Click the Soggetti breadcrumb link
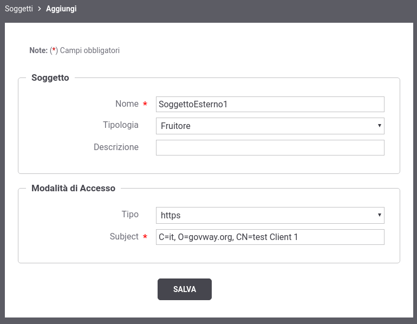The image size is (417, 324). point(19,9)
